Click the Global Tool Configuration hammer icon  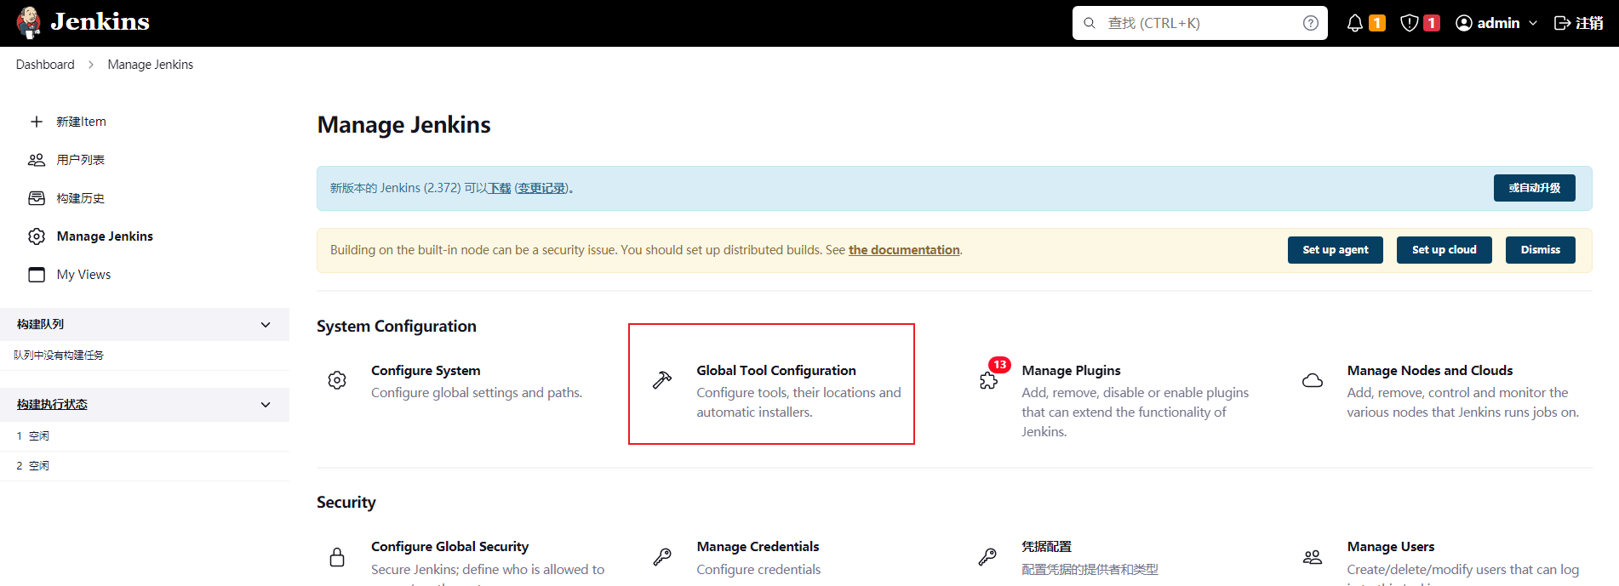(x=662, y=380)
